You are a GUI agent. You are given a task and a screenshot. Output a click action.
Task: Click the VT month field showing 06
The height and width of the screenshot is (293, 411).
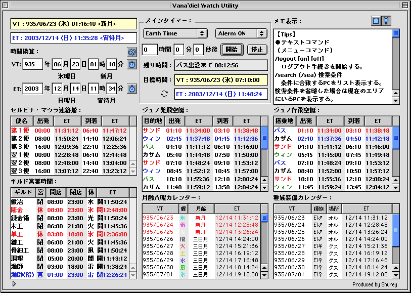pyautogui.click(x=57, y=64)
